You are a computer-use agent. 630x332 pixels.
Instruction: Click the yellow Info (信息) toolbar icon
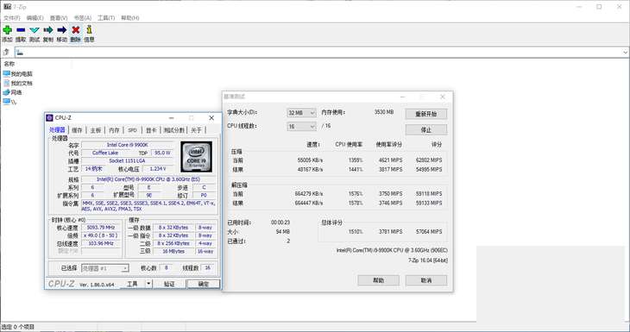(x=89, y=29)
